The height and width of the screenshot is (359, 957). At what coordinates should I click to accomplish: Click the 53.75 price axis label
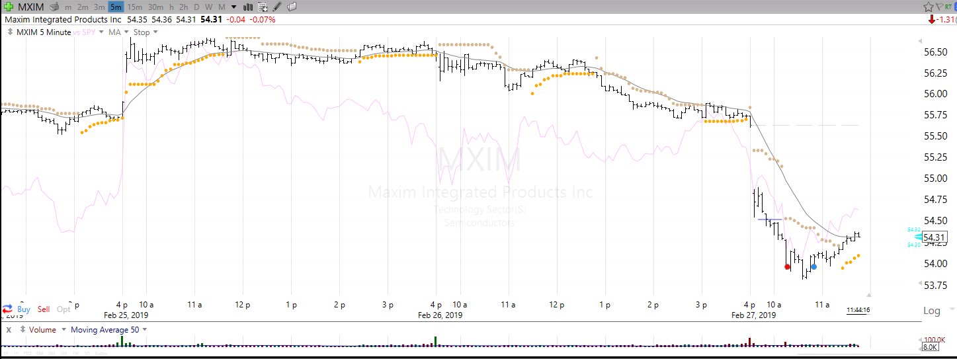tap(935, 285)
